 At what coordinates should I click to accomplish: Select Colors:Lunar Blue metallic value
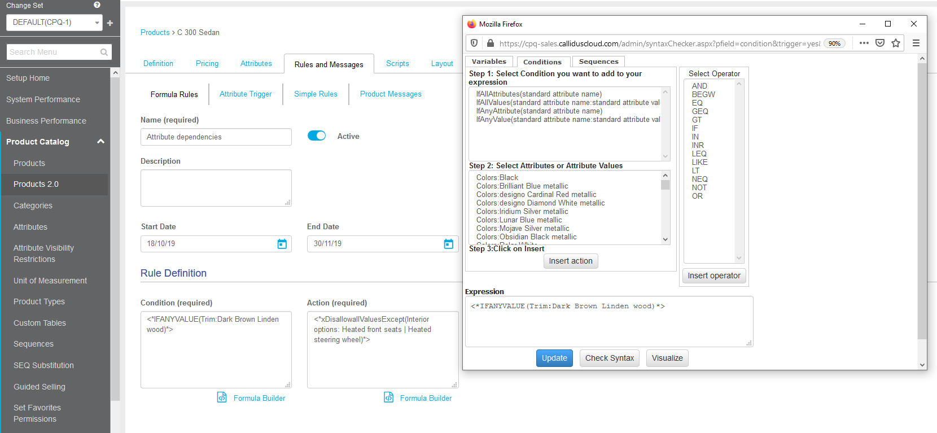tap(519, 220)
